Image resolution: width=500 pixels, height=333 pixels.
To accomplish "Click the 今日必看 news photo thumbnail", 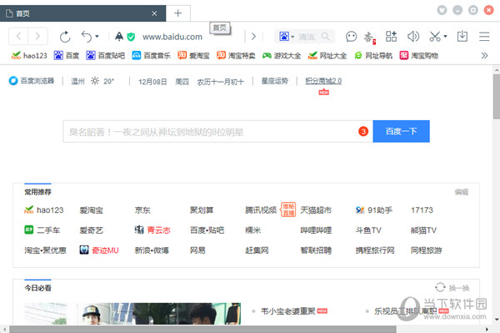I will 132,314.
